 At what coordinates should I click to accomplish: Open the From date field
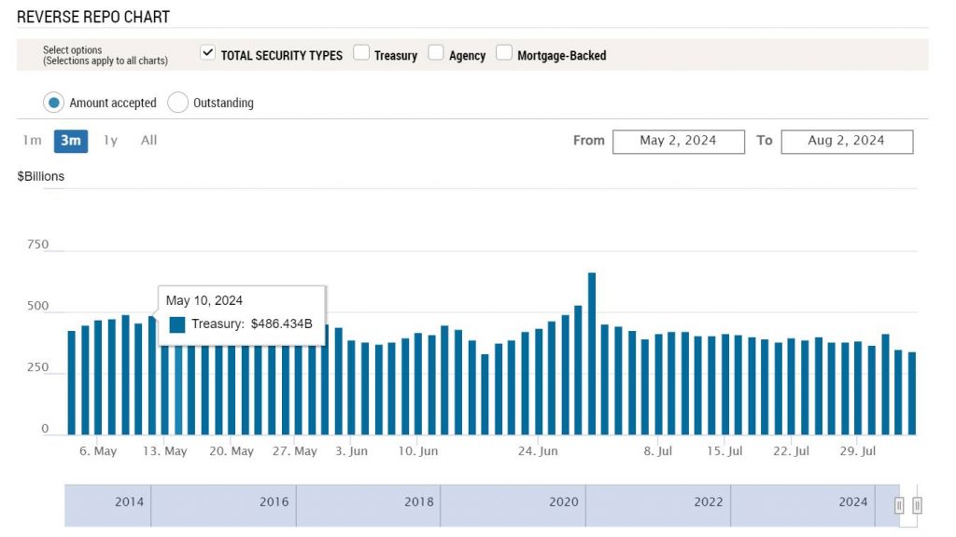tap(678, 141)
